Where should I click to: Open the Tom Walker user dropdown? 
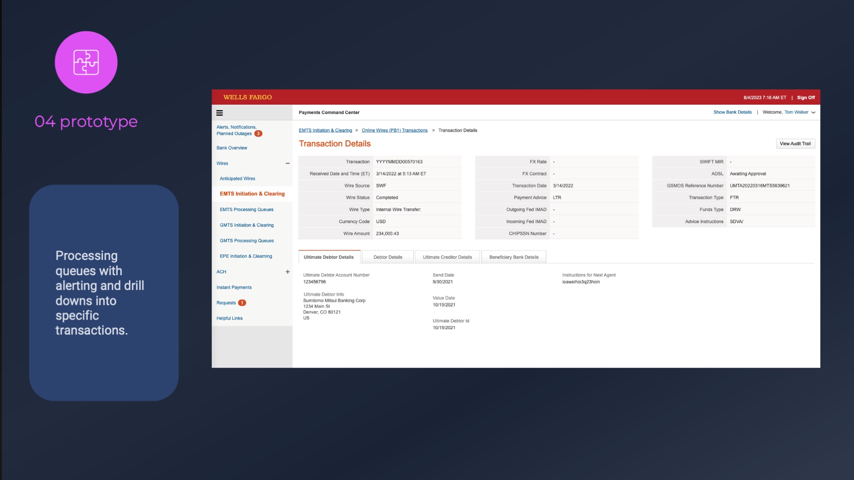(x=813, y=112)
